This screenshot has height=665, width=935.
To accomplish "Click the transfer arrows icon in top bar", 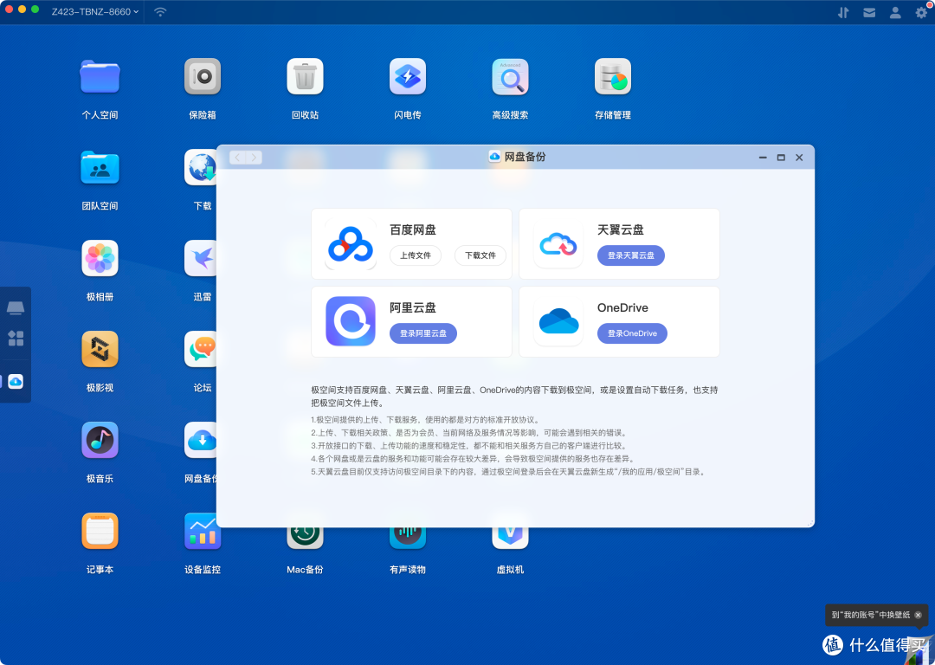I will pyautogui.click(x=843, y=12).
